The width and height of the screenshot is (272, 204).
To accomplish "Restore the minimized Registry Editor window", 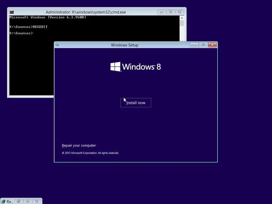I will pos(19,201).
